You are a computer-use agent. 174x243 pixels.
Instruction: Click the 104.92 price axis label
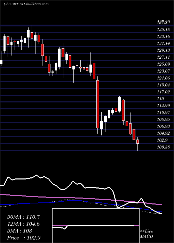163,133
